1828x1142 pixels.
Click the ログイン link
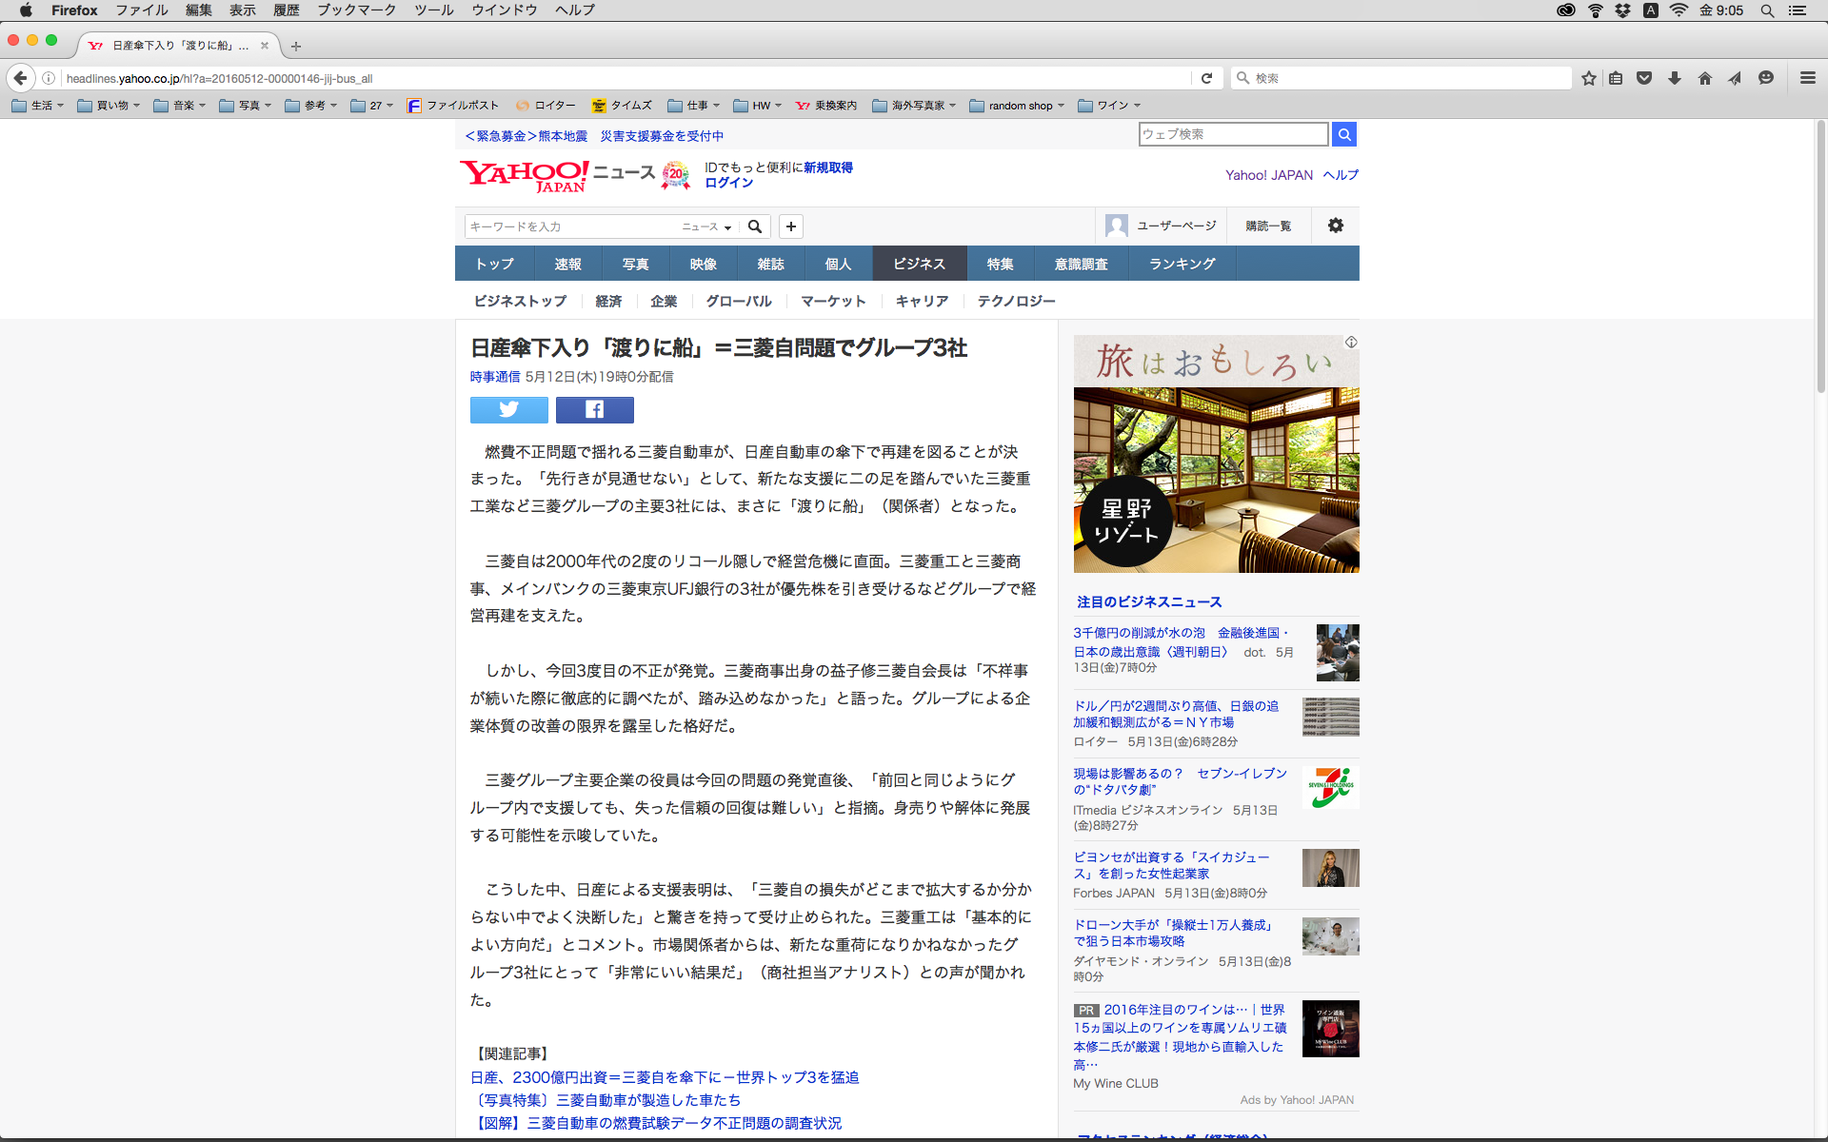pyautogui.click(x=728, y=183)
